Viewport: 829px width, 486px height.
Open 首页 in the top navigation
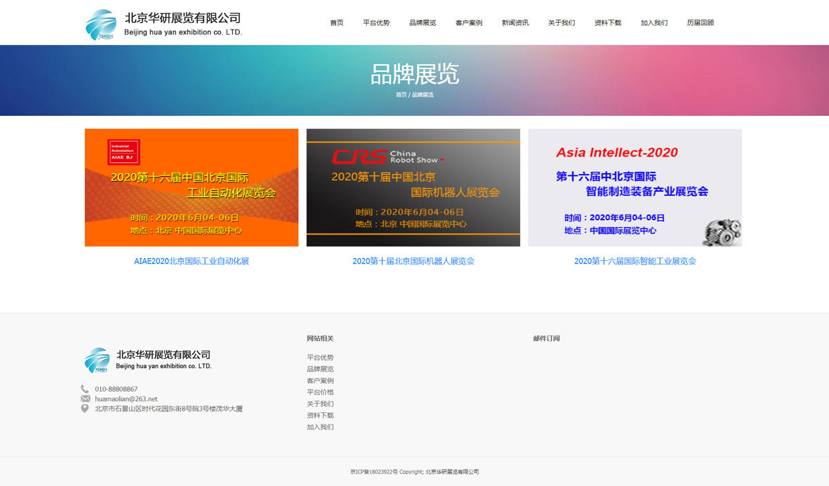pyautogui.click(x=336, y=23)
